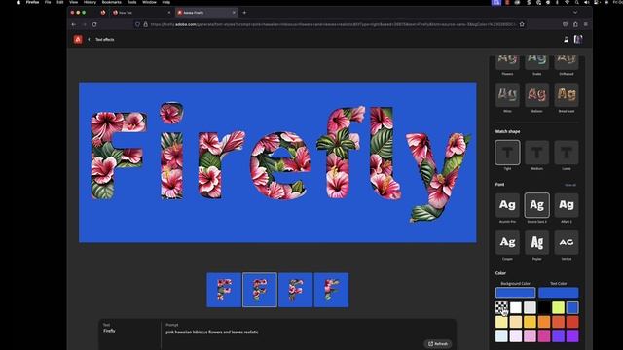This screenshot has width=623, height=350.
Task: Open the Help menu in menu bar
Action: click(166, 2)
